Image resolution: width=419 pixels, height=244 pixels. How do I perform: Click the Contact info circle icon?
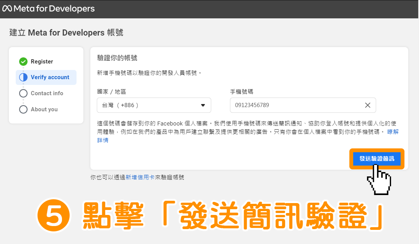23,93
